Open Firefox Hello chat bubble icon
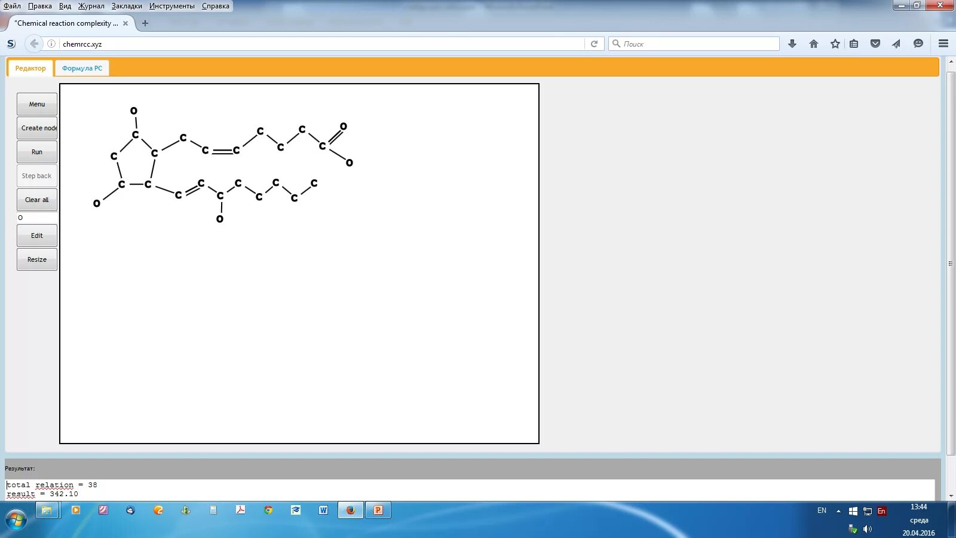 tap(918, 43)
